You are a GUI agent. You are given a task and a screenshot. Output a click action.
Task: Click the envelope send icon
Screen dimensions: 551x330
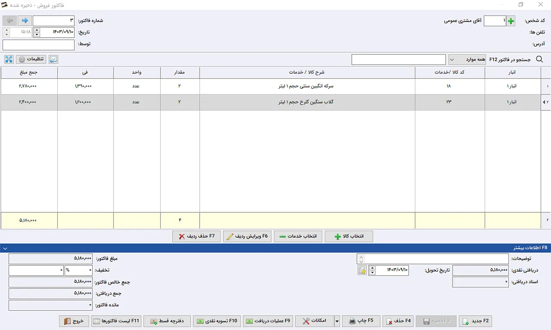pos(53,60)
